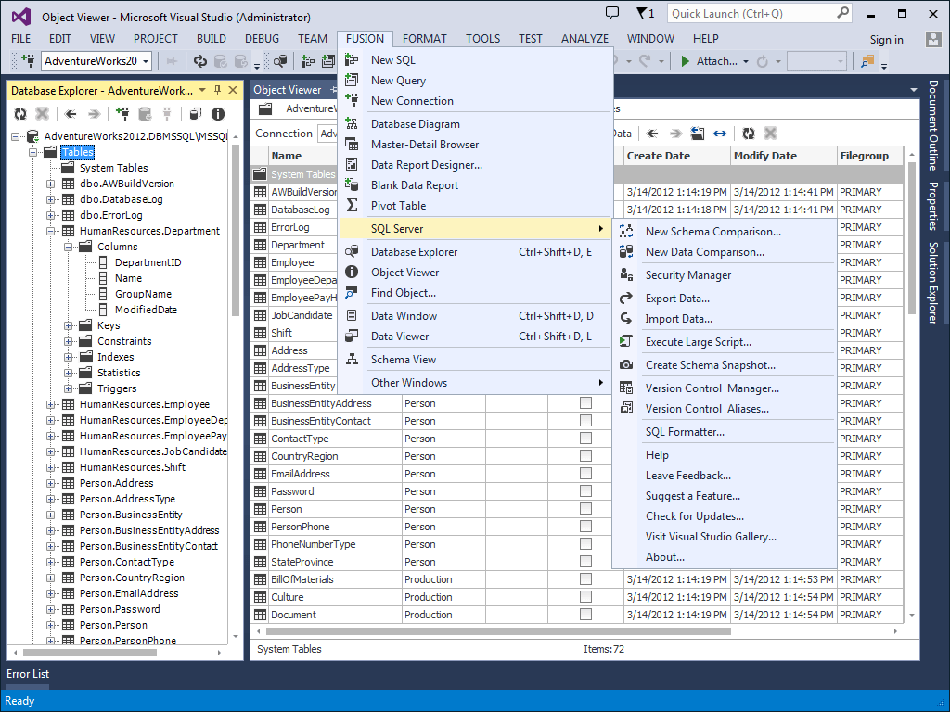Click Sign in link
Viewport: 950px width, 712px height.
pos(886,40)
